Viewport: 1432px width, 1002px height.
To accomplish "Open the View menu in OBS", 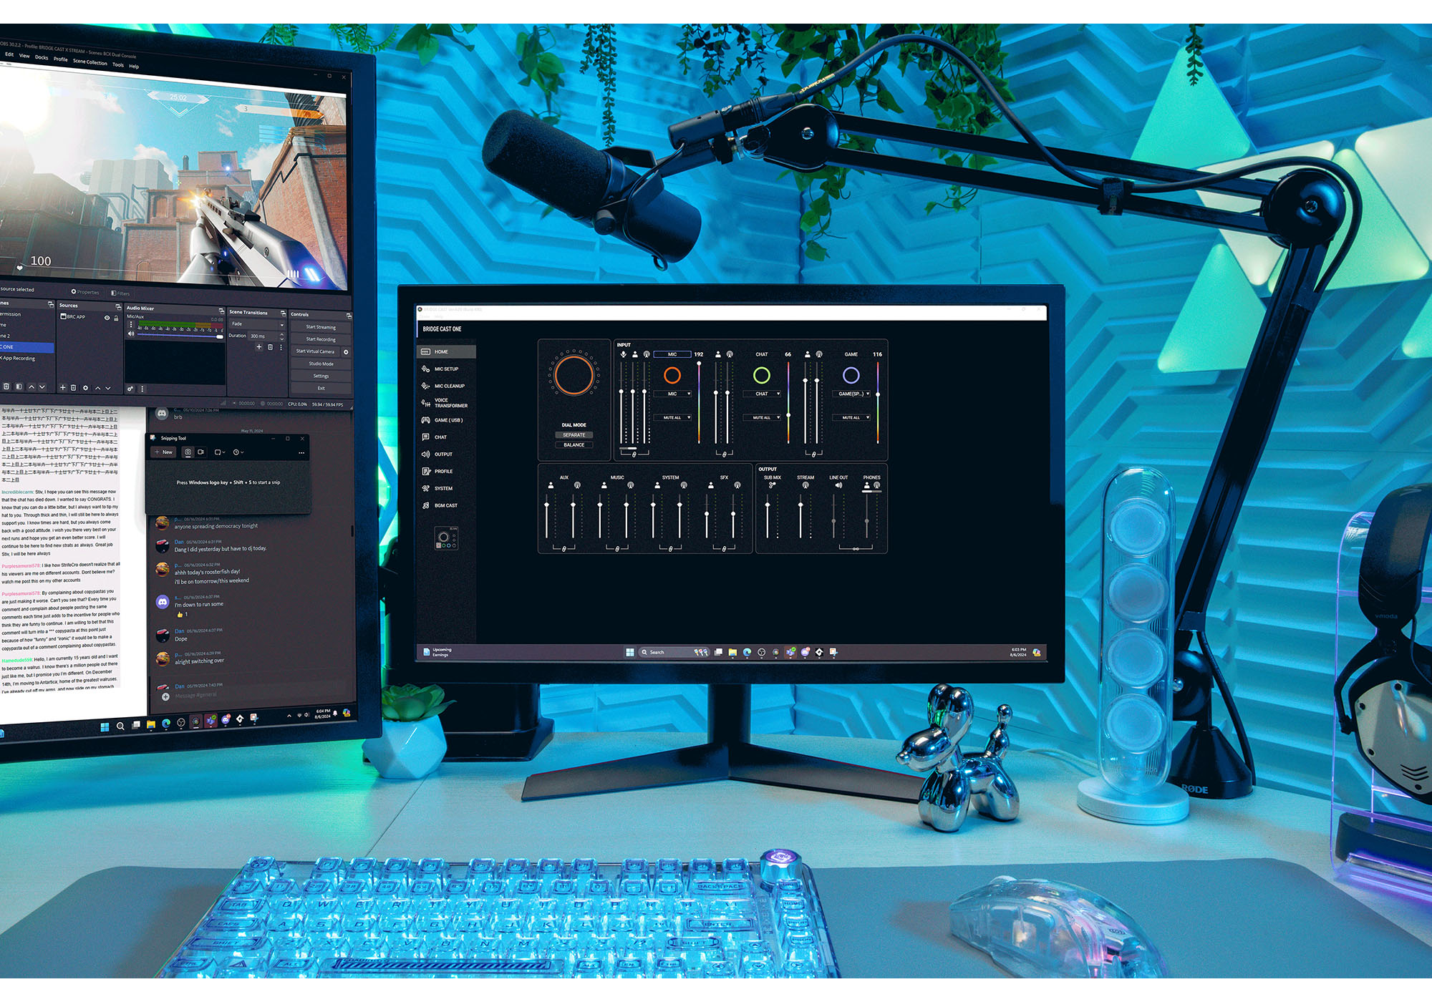I will 24,56.
